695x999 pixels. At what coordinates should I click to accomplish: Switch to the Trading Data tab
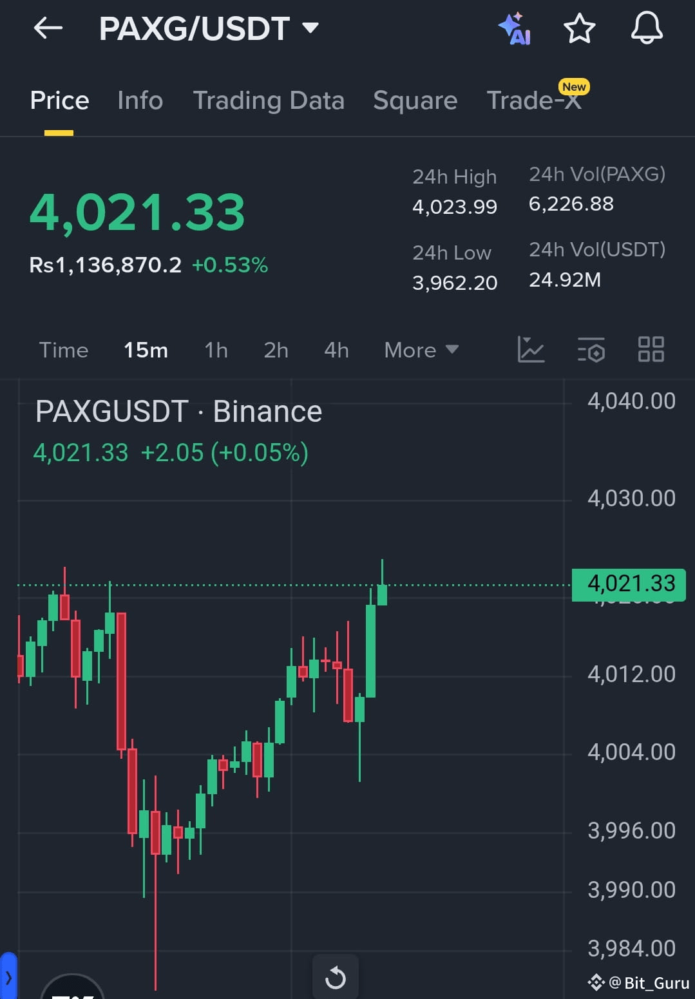tap(269, 100)
